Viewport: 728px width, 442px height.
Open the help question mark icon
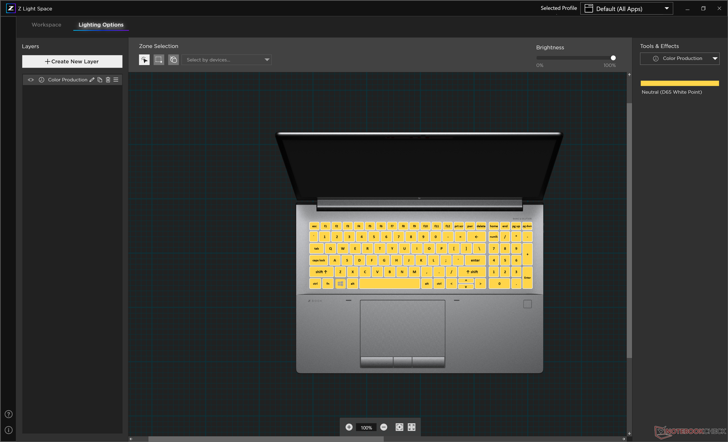(8, 414)
